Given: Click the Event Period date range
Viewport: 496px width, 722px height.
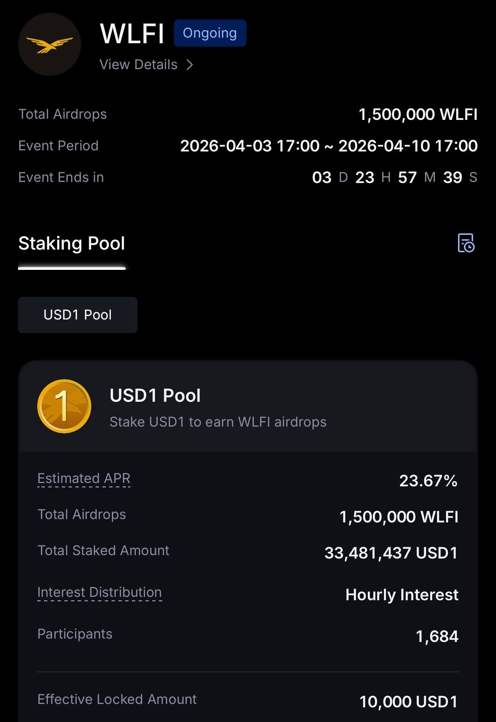Looking at the screenshot, I should click(329, 146).
